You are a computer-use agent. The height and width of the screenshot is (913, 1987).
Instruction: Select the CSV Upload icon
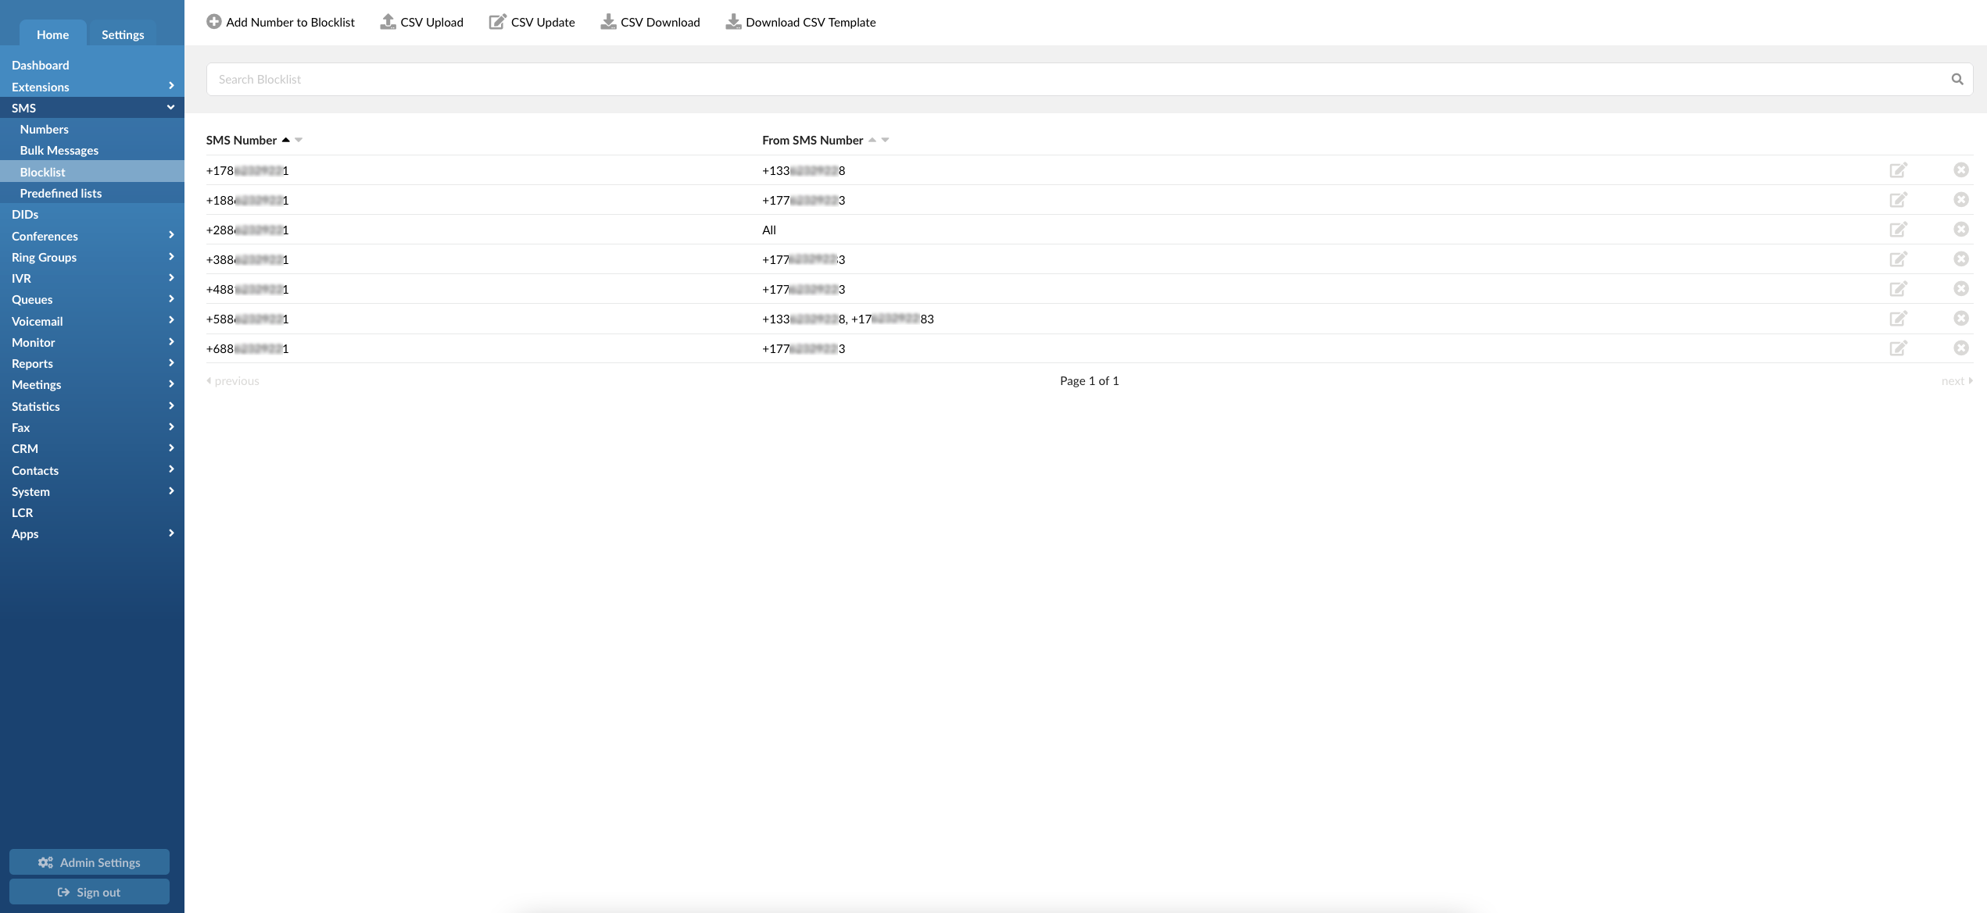(388, 22)
